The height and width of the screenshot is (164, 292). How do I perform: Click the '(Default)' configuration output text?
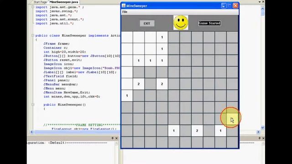pos(57,143)
